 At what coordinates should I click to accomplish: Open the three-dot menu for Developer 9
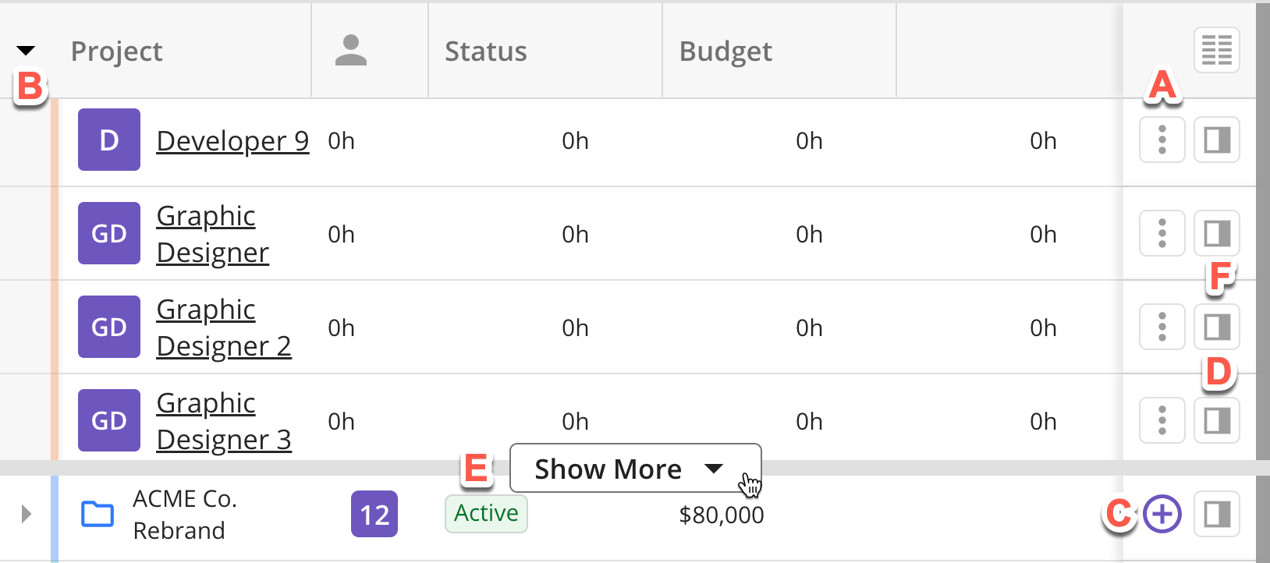(1162, 140)
